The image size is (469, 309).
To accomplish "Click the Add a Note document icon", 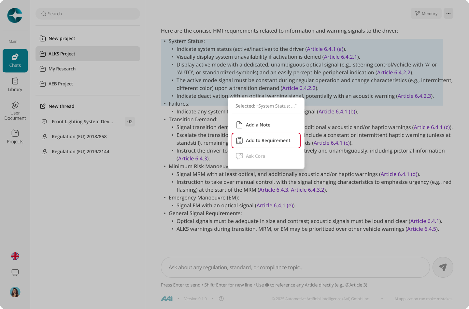I will pos(239,125).
